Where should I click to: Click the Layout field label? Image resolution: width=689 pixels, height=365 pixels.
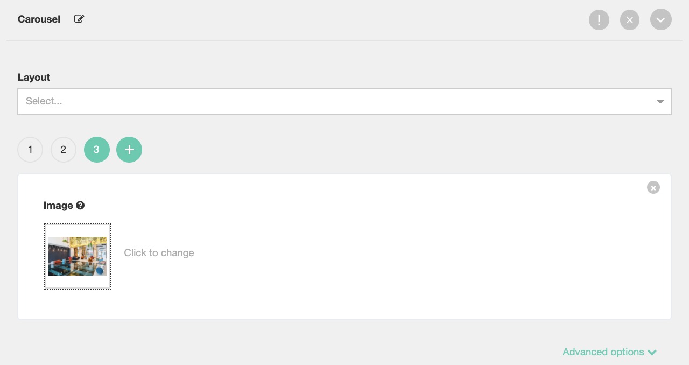34,78
